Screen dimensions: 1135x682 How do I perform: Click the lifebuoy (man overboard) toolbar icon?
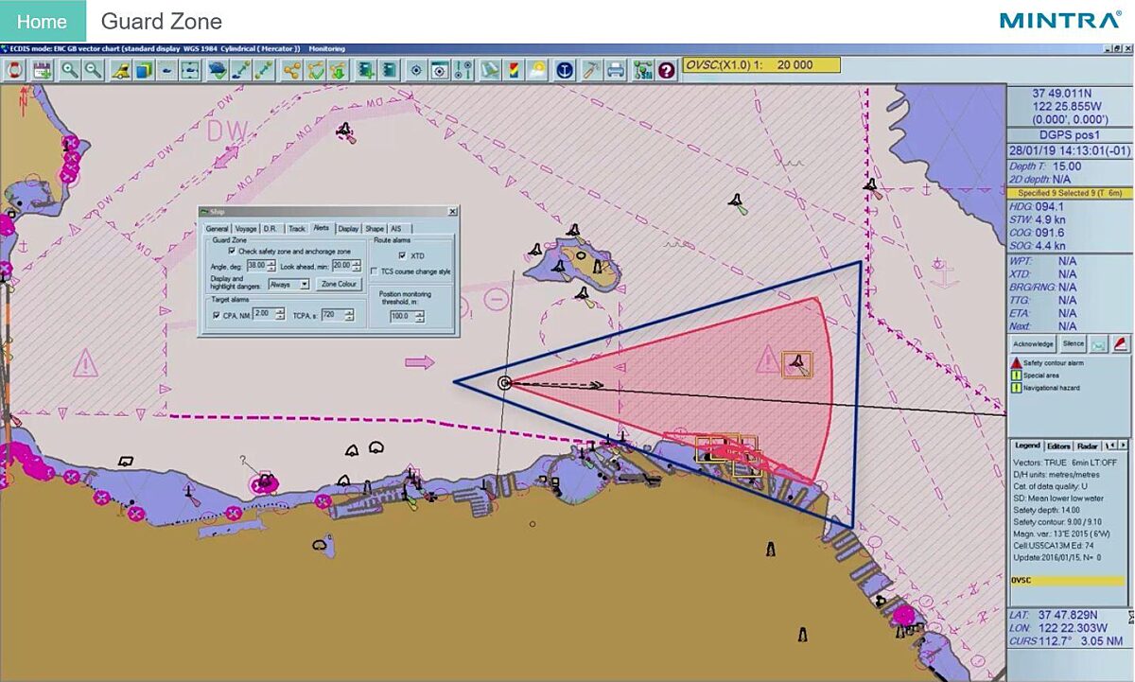12,69
